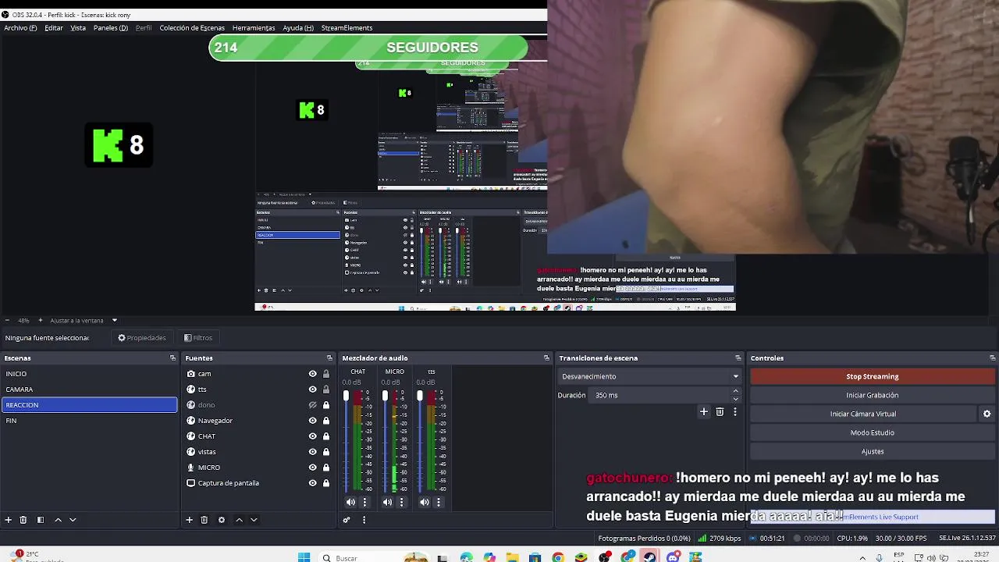
Task: Hide the MICRO source
Action: tap(313, 468)
